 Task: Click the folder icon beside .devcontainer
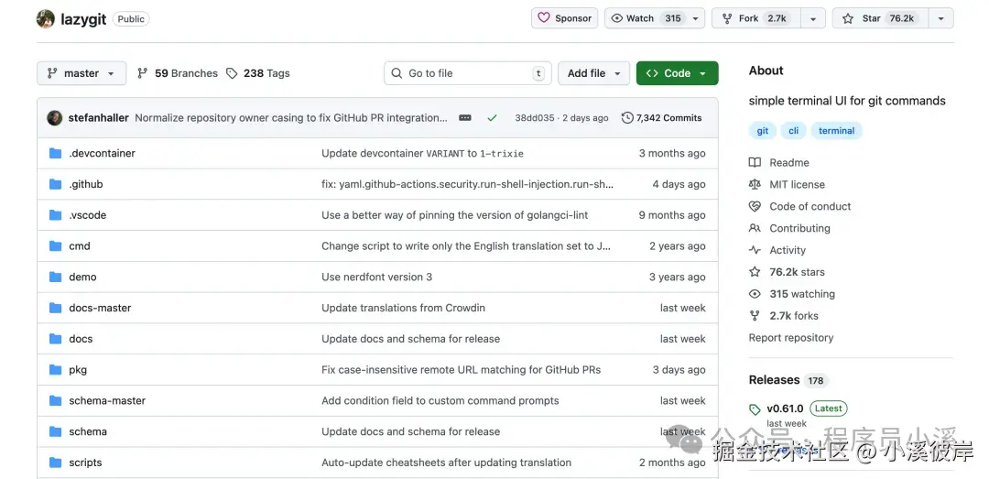[56, 153]
